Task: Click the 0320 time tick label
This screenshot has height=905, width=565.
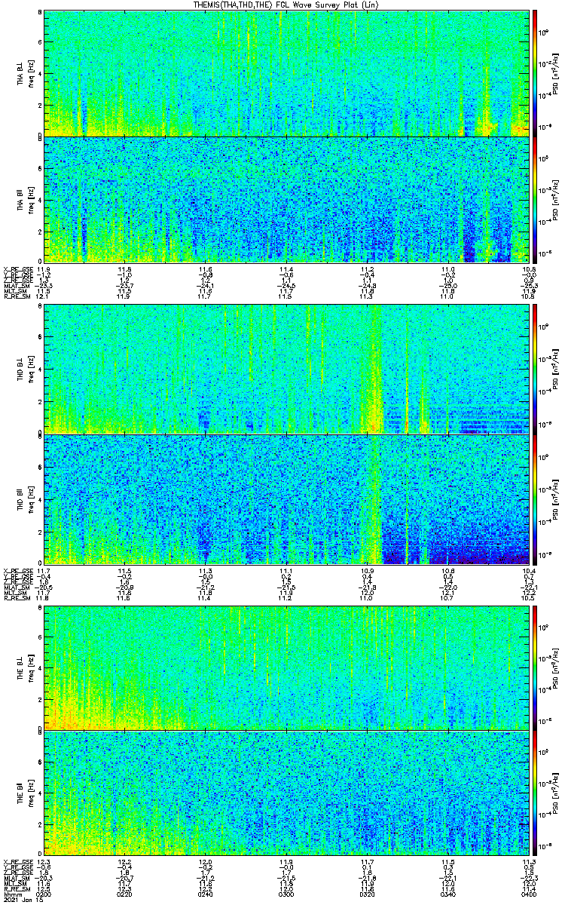Action: (x=367, y=894)
